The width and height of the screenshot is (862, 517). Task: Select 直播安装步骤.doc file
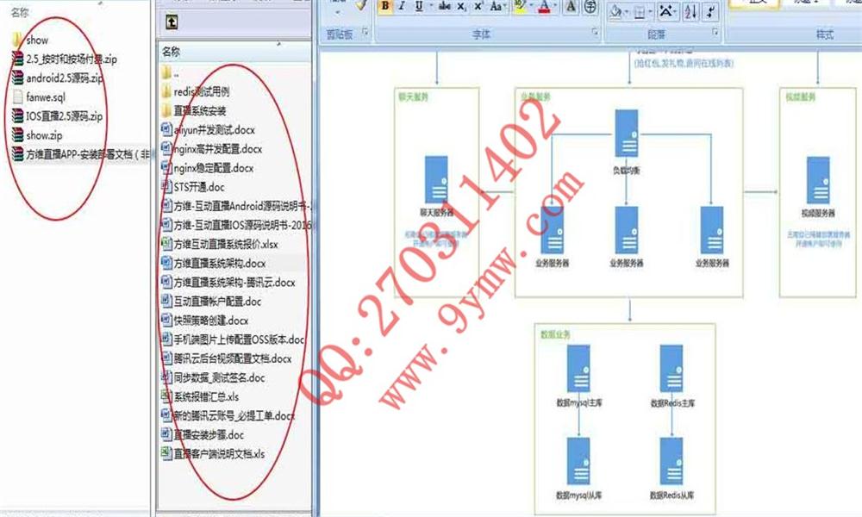coord(203,434)
